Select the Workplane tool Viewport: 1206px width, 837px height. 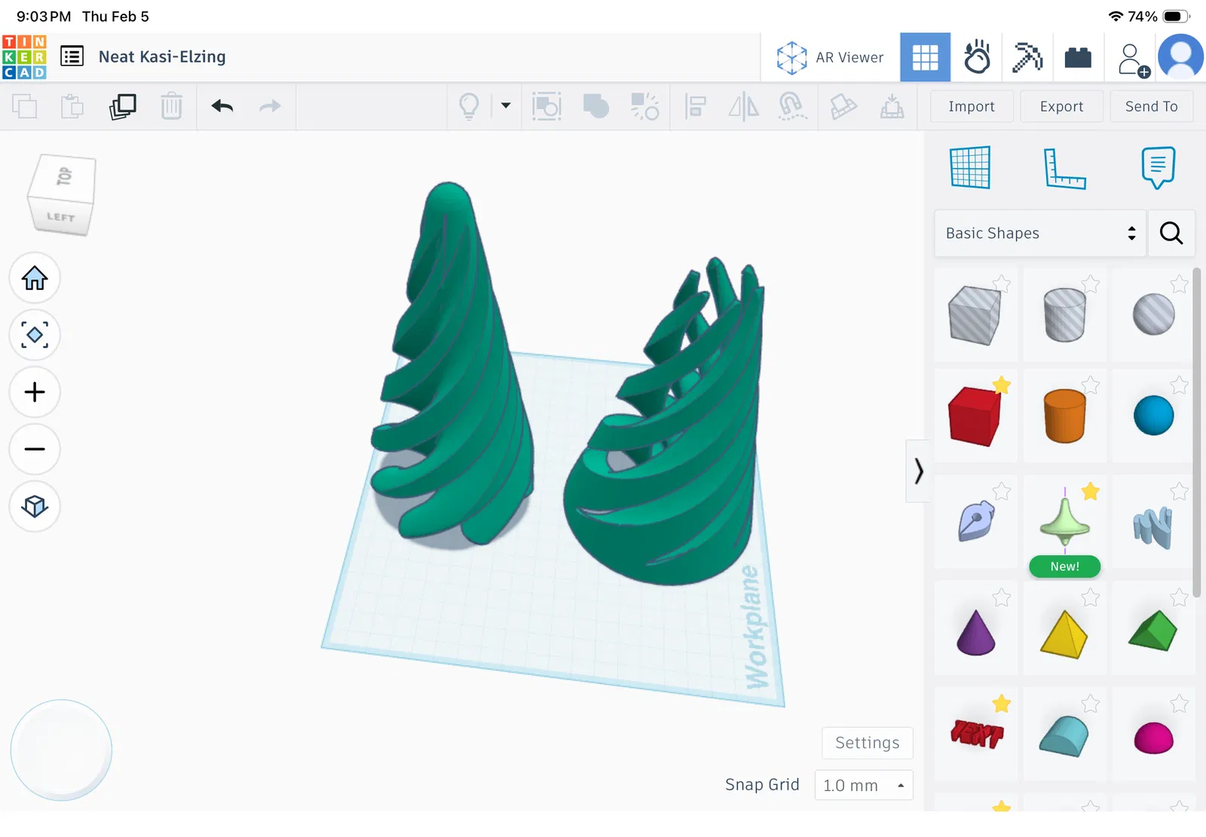(x=970, y=167)
